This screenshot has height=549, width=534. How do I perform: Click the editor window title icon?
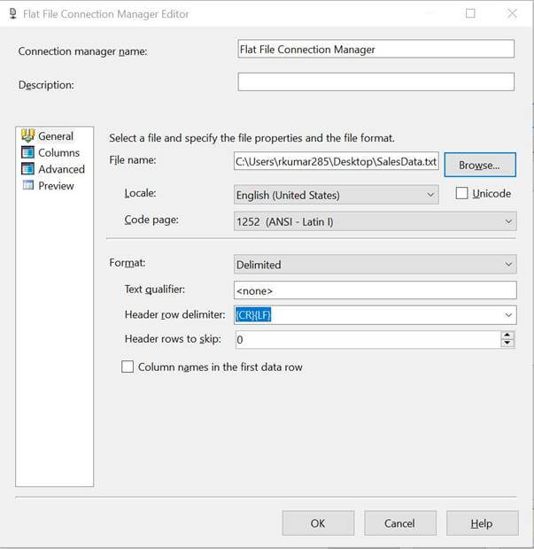point(13,13)
